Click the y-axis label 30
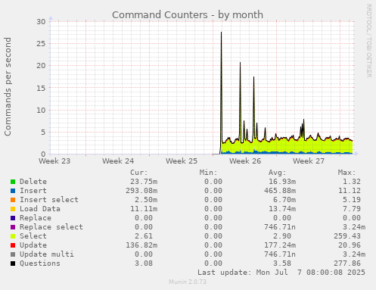Image resolution: width=376 pixels, height=290 pixels. tap(41, 22)
